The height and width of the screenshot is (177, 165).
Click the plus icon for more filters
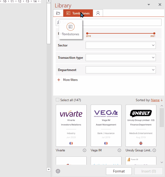coord(59,80)
